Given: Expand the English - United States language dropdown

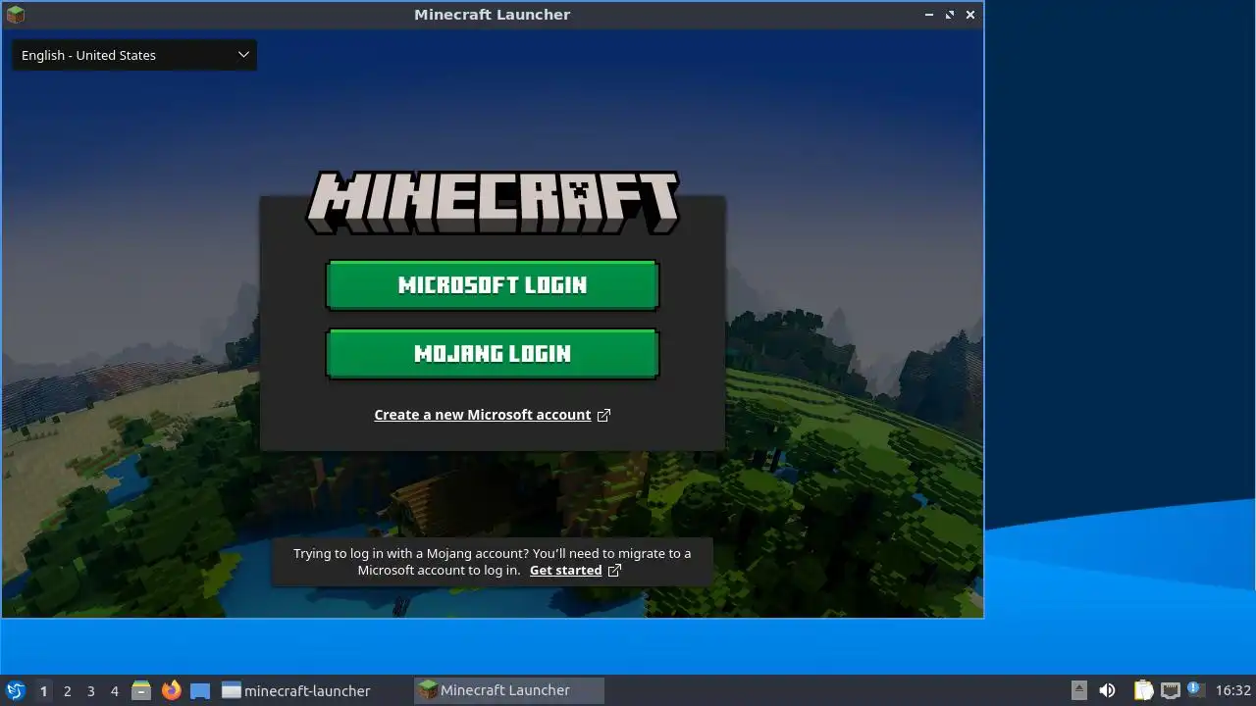Looking at the screenshot, I should pyautogui.click(x=134, y=55).
